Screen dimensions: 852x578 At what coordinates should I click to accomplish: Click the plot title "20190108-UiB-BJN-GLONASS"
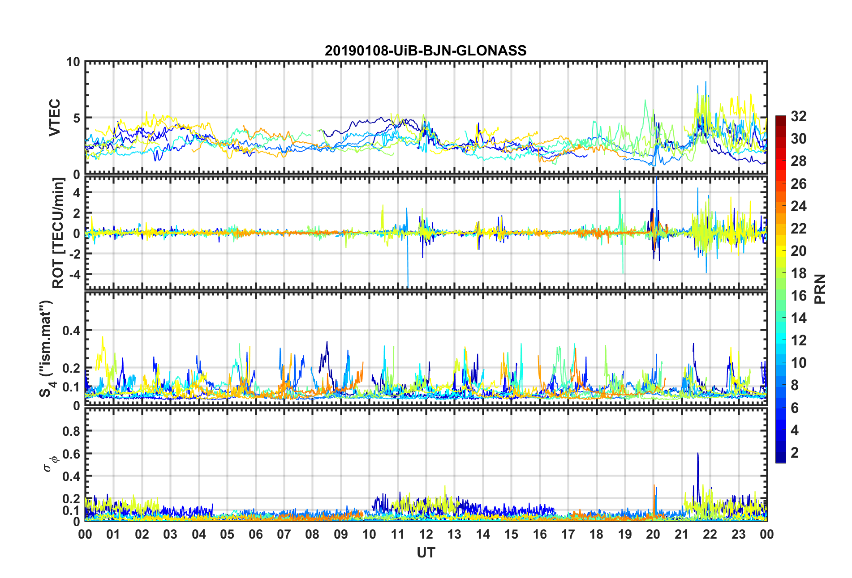coord(426,51)
